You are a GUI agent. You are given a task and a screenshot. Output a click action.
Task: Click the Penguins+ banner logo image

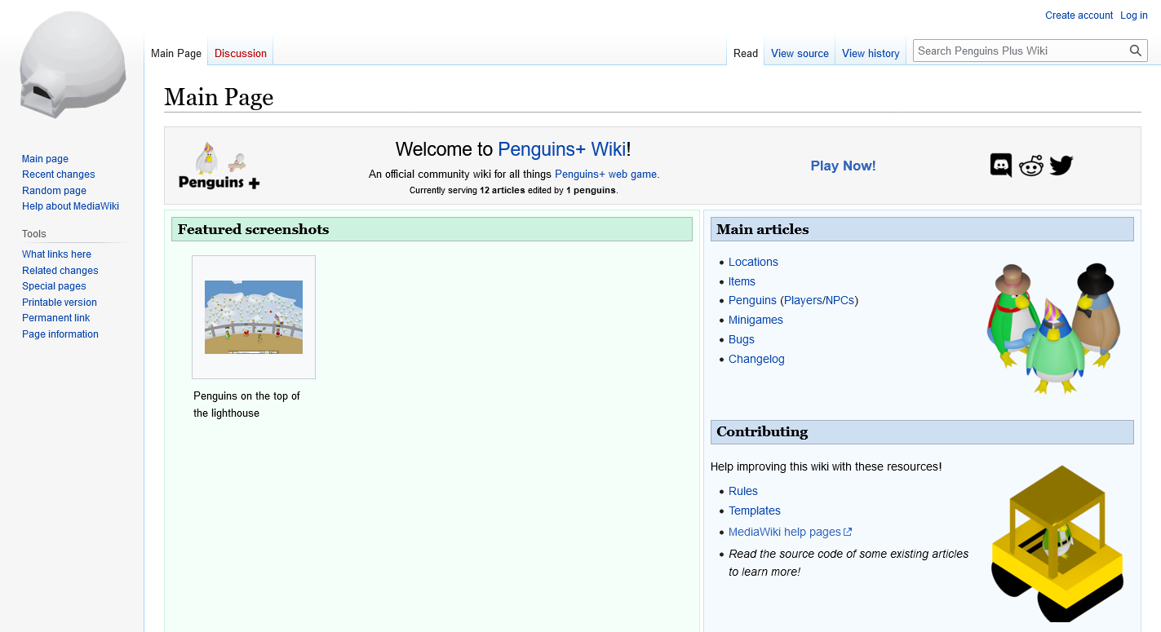[219, 166]
